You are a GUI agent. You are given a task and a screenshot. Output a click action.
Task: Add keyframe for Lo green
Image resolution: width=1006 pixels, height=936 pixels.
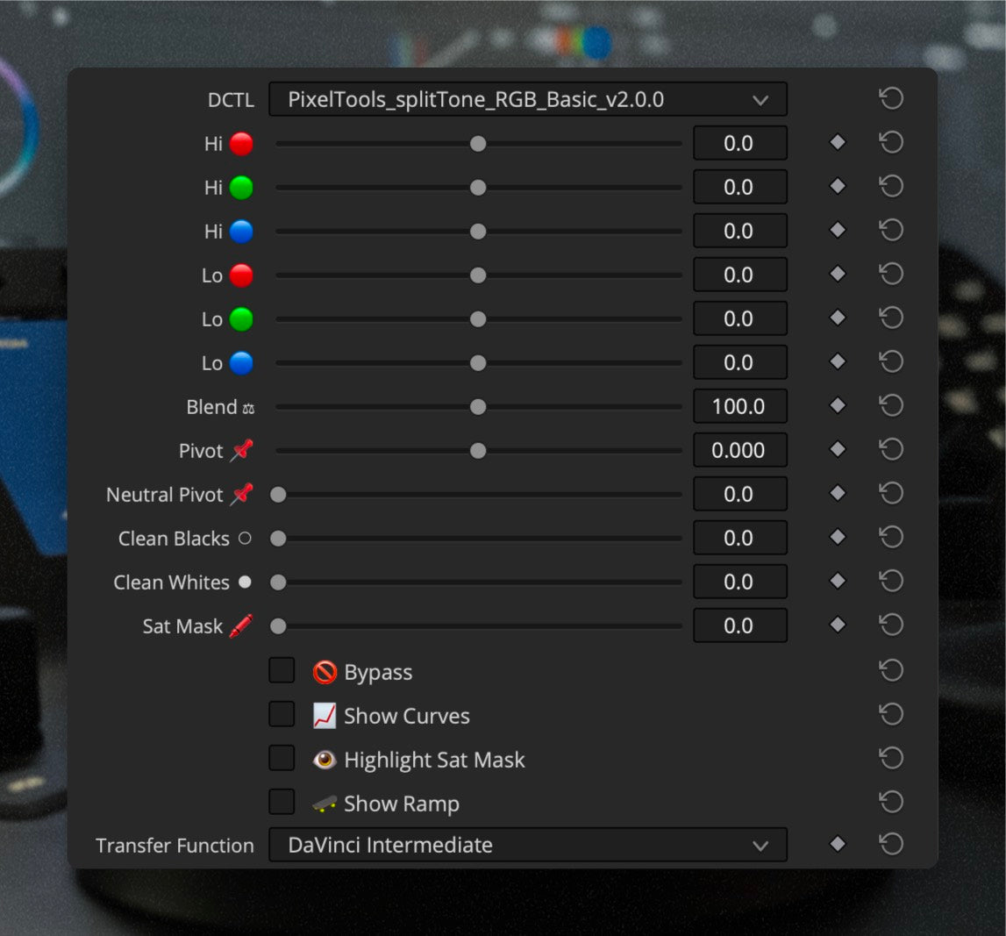point(838,318)
